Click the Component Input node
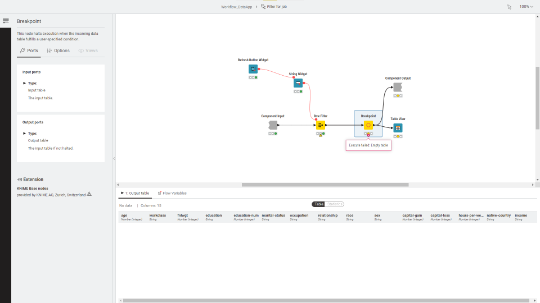This screenshot has width=540, height=303. 273,125
